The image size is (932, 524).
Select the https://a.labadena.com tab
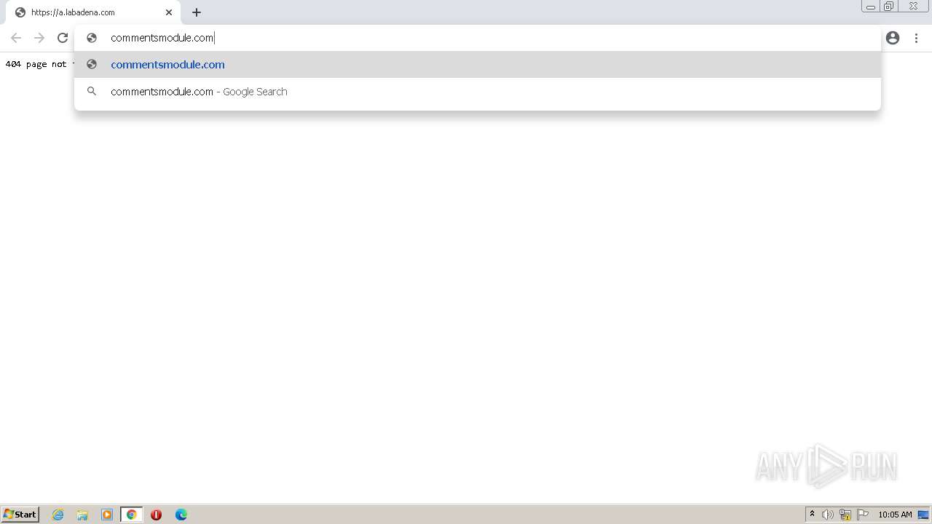point(93,12)
